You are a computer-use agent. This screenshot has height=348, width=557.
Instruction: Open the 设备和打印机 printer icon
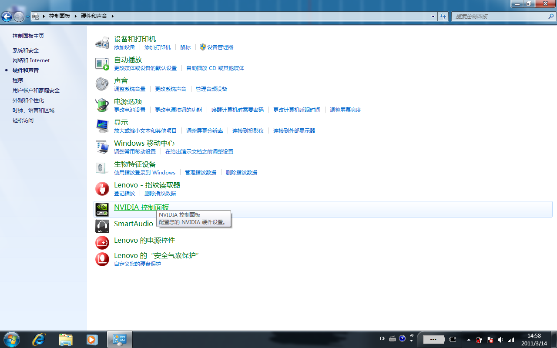(102, 43)
